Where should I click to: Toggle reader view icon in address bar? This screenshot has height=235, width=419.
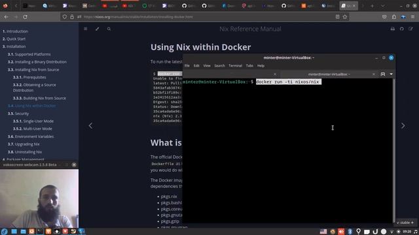[338, 17]
